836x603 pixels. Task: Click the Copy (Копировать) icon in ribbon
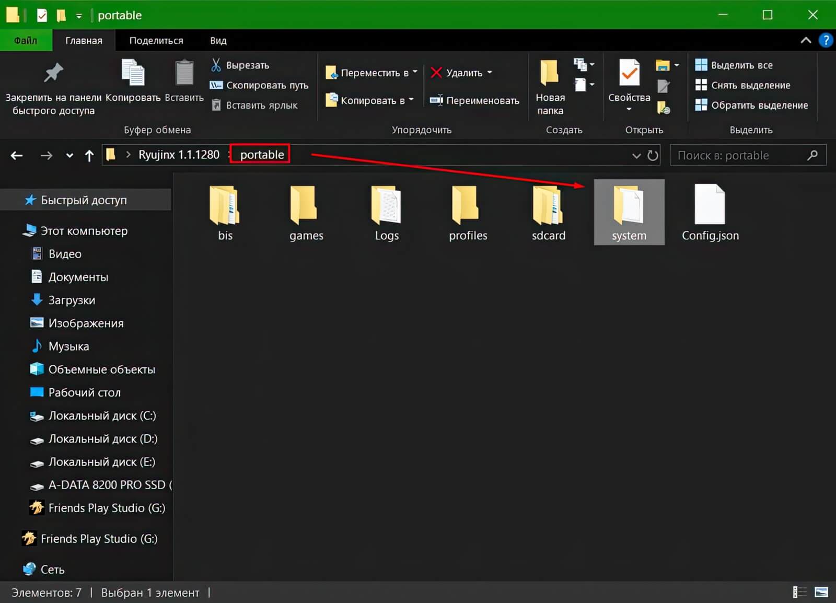[x=133, y=73]
